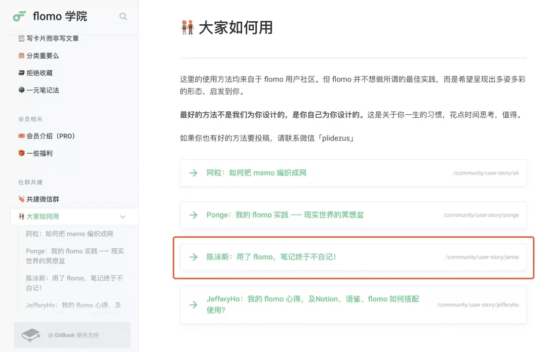This screenshot has width=547, height=352.
Task: Click 由 GitBook 提供支持 button
Action: [73, 335]
